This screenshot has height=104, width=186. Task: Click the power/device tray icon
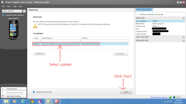[x=165, y=101]
